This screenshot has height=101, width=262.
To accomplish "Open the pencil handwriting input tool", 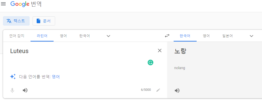I will pos(158,90).
